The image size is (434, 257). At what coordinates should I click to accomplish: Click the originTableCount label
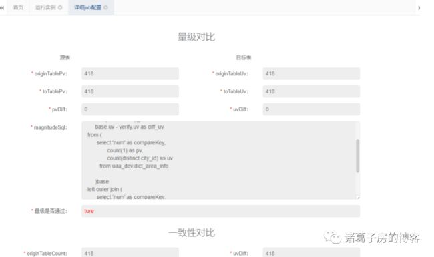pyautogui.click(x=45, y=253)
